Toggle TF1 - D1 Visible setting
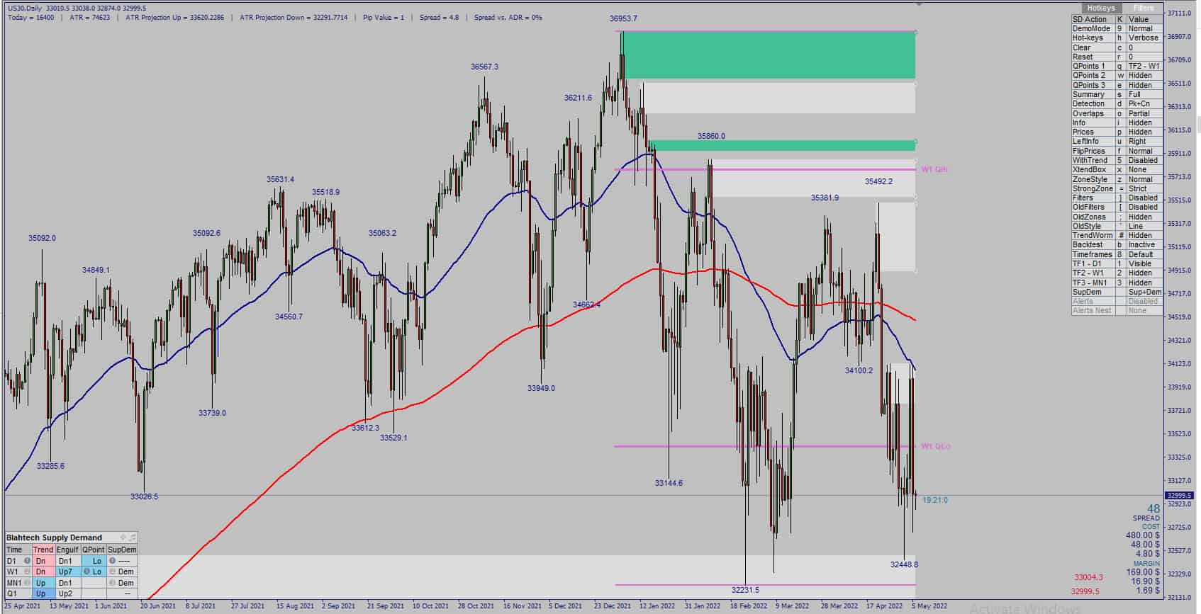Screen dimensions: 1201x614 click(1144, 263)
